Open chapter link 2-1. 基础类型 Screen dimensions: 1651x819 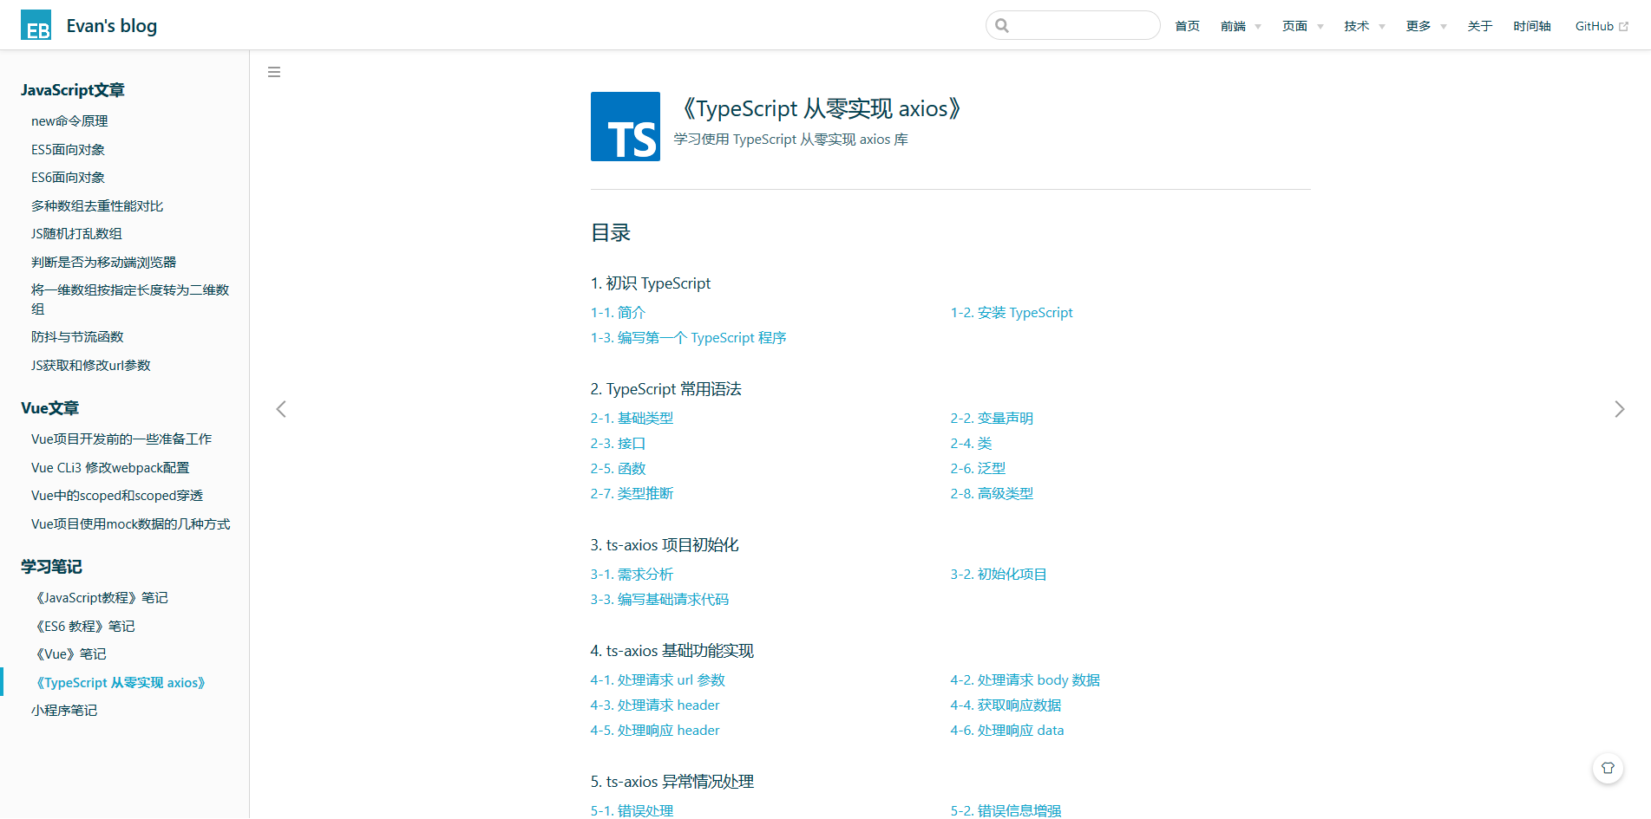tap(632, 419)
